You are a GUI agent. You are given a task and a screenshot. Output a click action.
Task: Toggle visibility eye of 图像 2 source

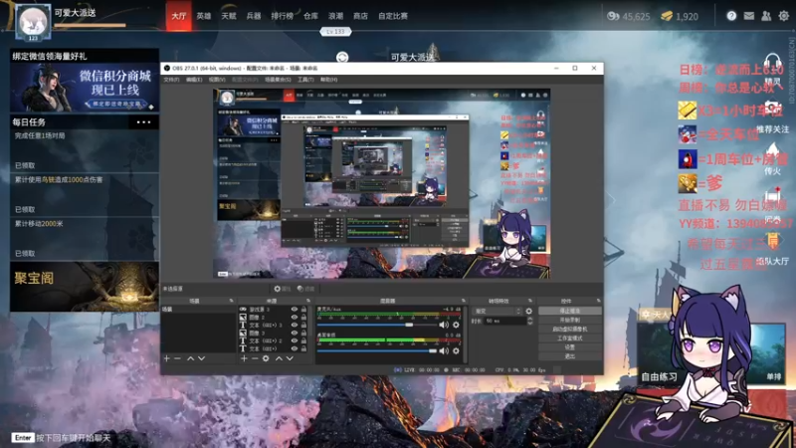pyautogui.click(x=294, y=317)
